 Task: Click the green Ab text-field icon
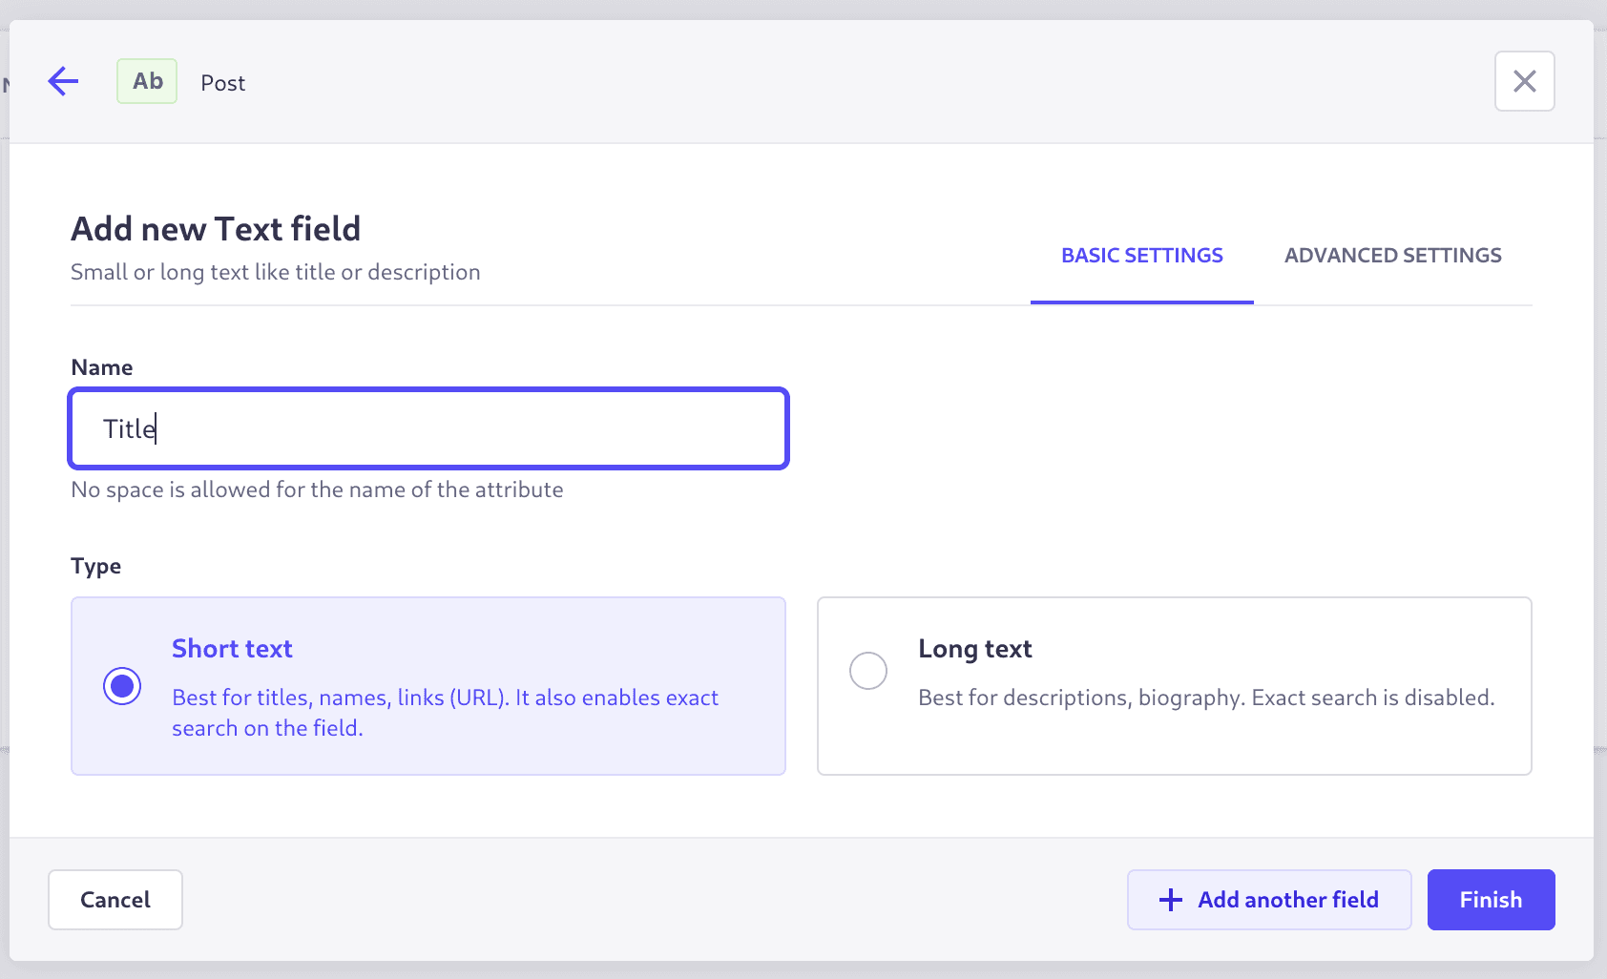tap(147, 81)
